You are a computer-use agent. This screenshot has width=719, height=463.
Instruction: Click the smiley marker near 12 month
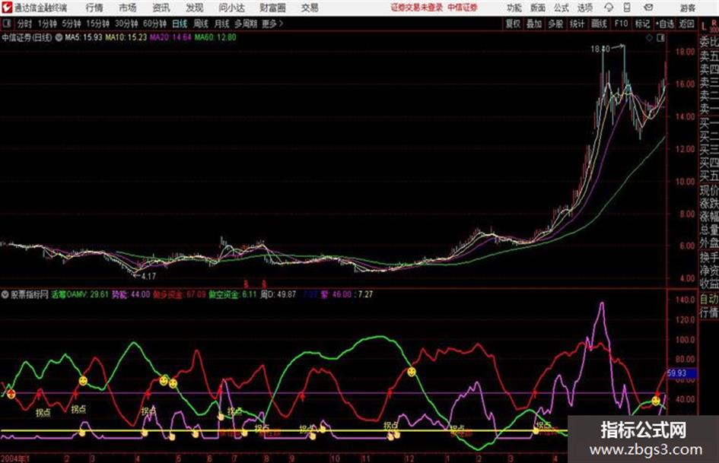tap(412, 372)
